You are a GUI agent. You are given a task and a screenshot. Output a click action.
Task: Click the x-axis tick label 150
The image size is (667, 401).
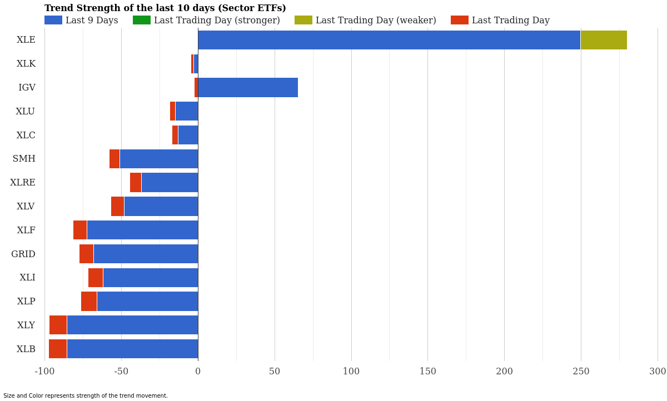428,372
